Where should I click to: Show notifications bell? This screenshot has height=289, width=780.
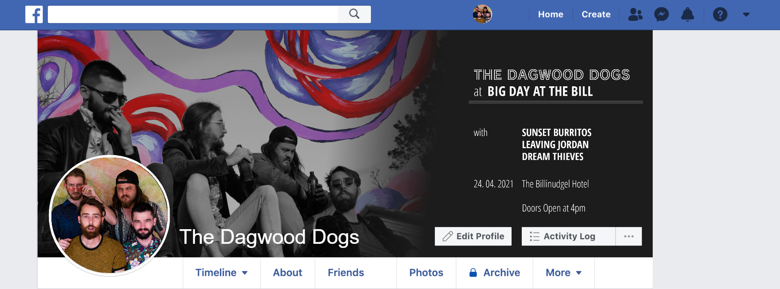(687, 15)
